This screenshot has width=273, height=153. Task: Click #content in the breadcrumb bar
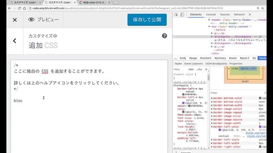(x=206, y=58)
